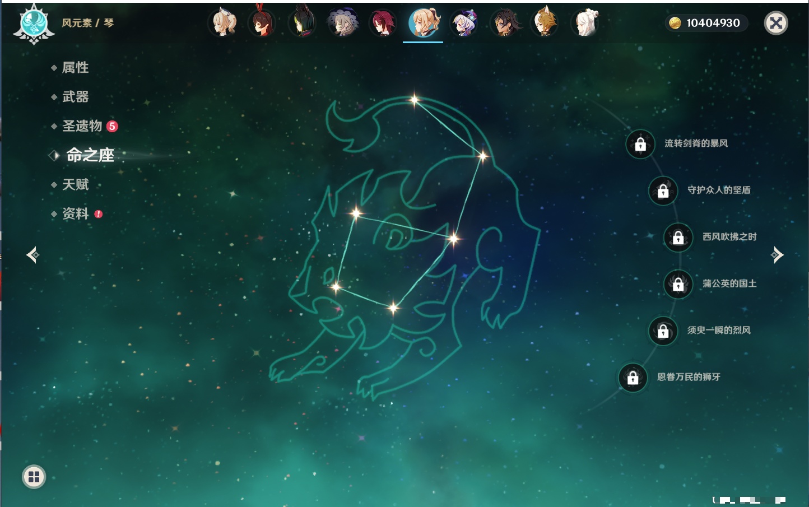Choose the white-haired character portrait

coord(584,24)
